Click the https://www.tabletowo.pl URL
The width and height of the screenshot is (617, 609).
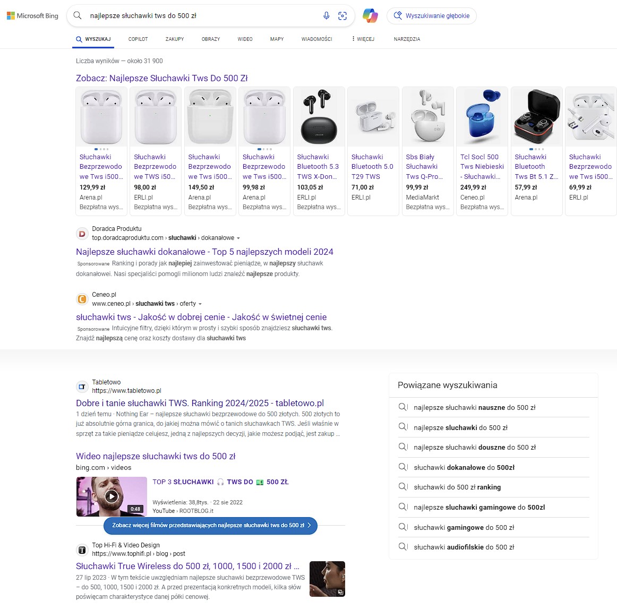pyautogui.click(x=127, y=391)
